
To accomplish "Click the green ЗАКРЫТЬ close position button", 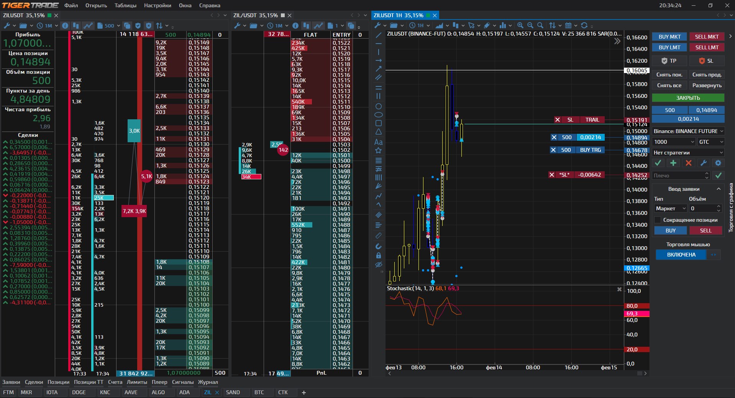I will [x=688, y=98].
